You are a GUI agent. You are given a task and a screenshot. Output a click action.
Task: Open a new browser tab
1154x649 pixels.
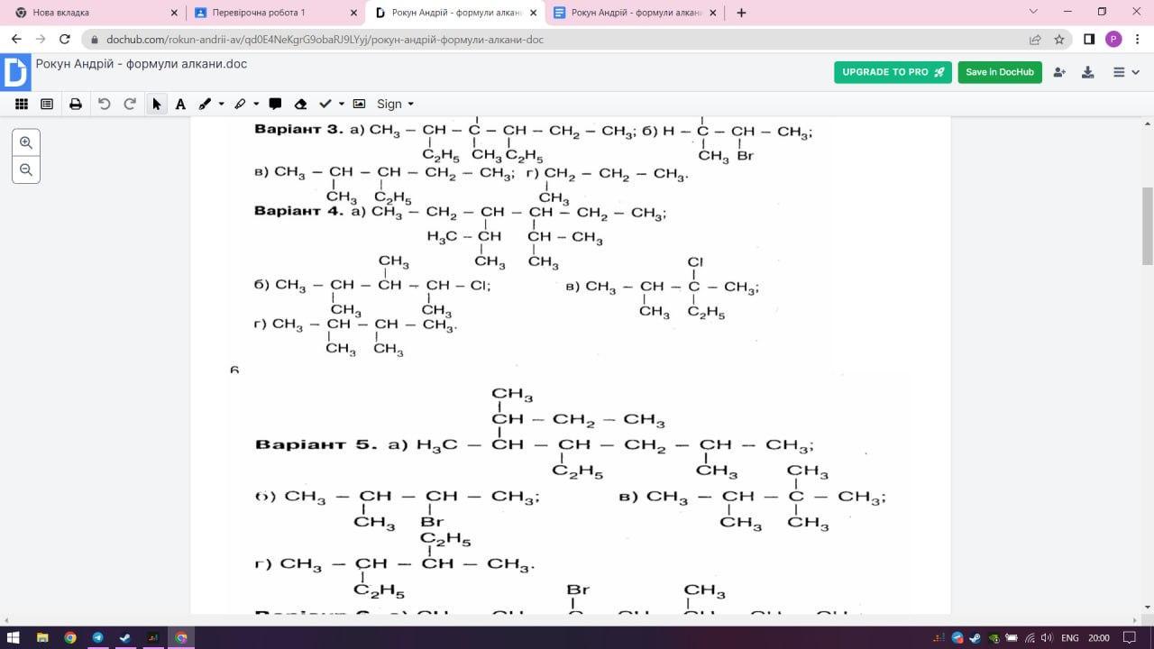pos(741,13)
